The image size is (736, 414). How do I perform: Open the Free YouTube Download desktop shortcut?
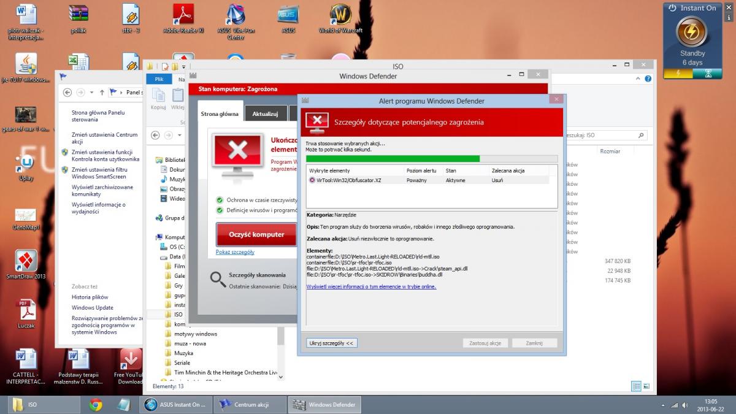point(131,366)
